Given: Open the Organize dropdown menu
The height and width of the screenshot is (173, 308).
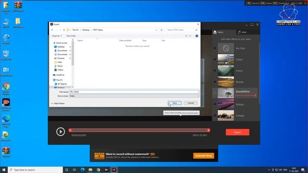Looking at the screenshot, I should click(x=57, y=36).
